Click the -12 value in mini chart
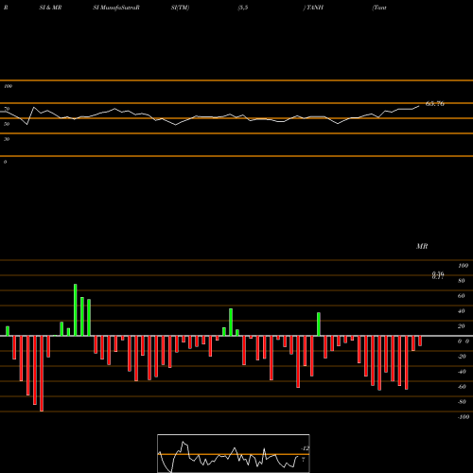This screenshot has width=473, height=473. coord(305,448)
